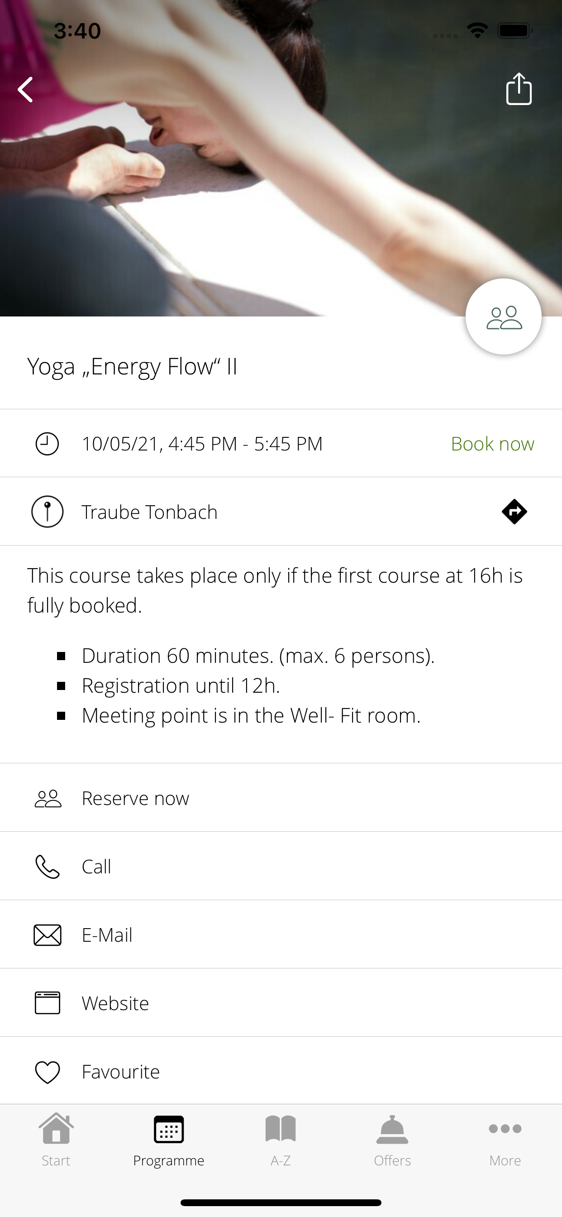Click the Book now link
This screenshot has width=562, height=1217.
point(493,444)
